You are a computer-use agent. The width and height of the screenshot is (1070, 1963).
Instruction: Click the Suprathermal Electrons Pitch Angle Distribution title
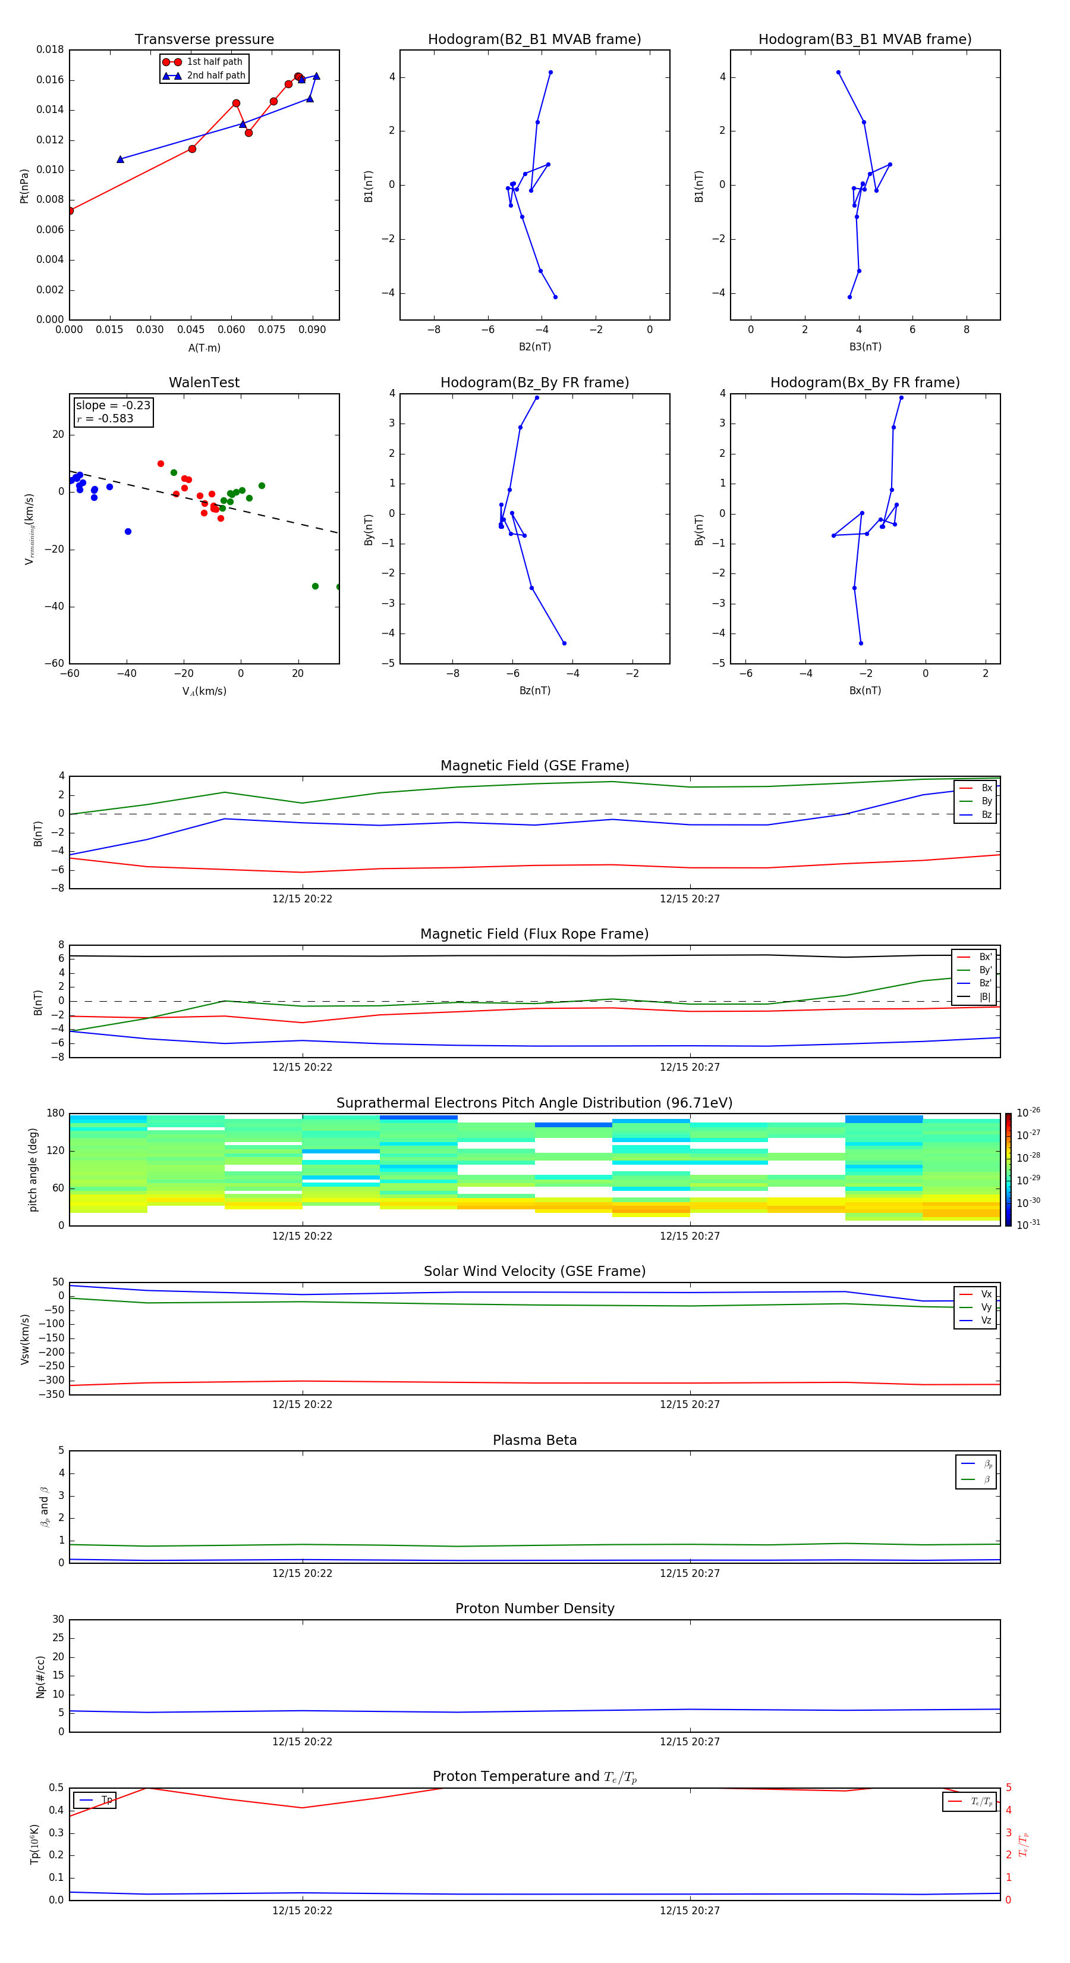534,1103
